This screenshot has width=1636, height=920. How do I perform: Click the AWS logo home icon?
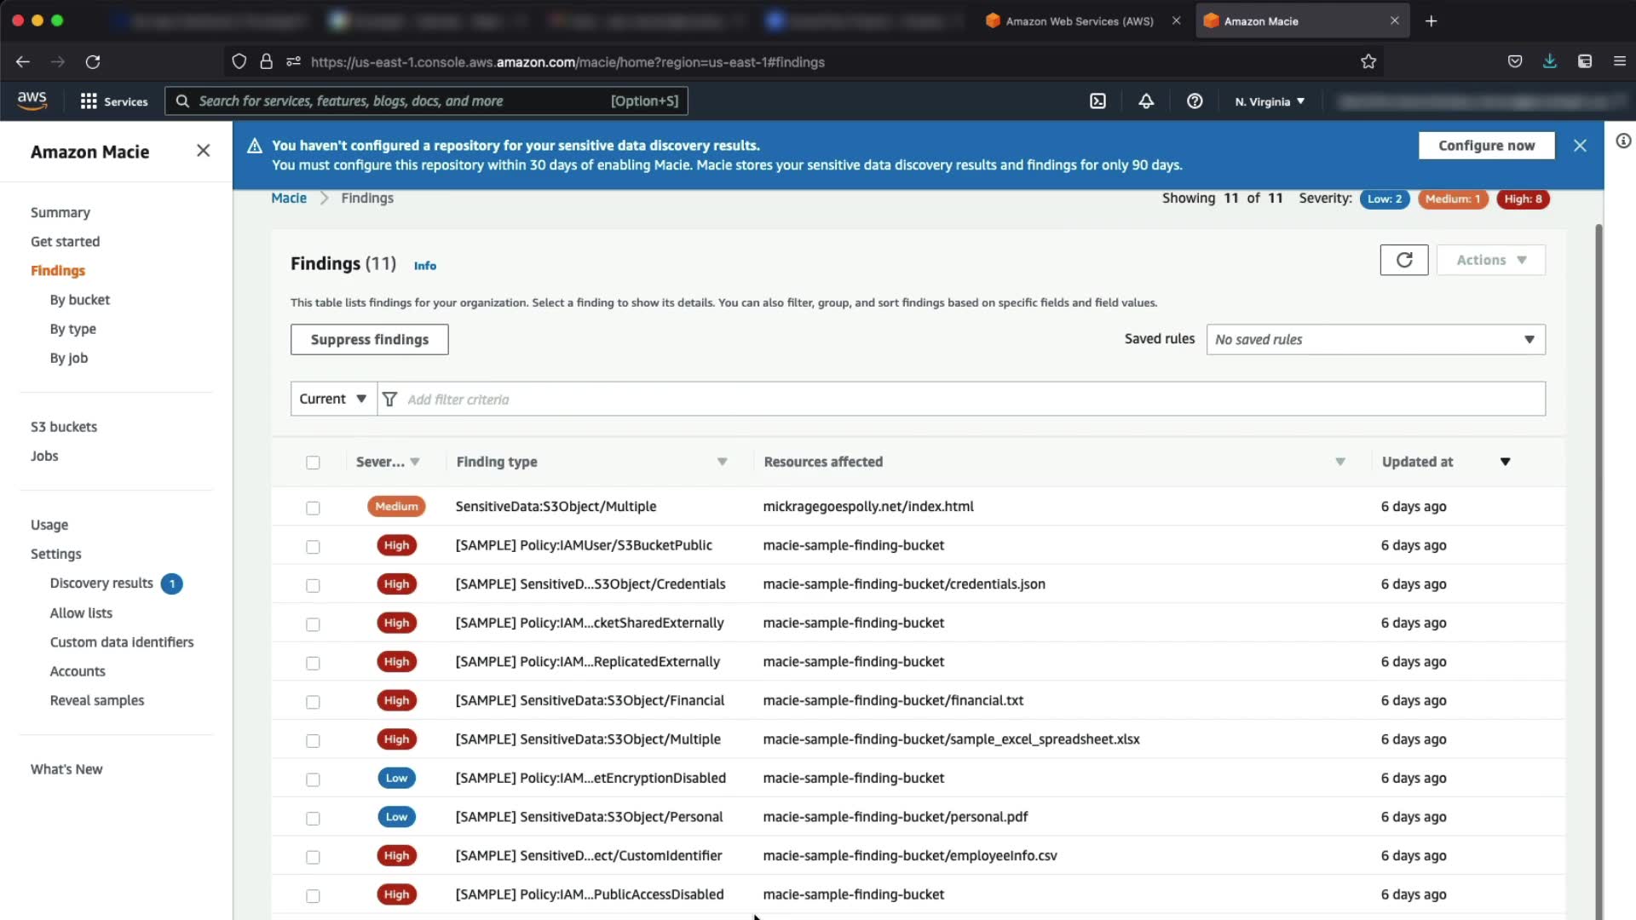(32, 101)
